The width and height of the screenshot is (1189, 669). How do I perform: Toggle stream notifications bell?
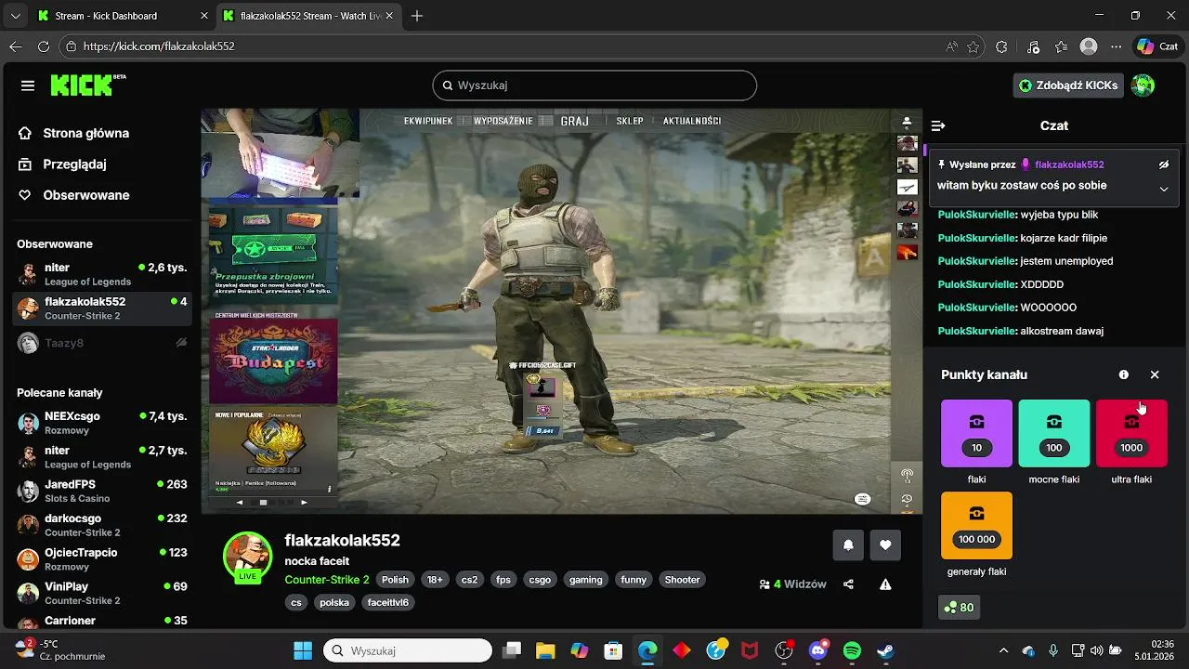coord(848,545)
